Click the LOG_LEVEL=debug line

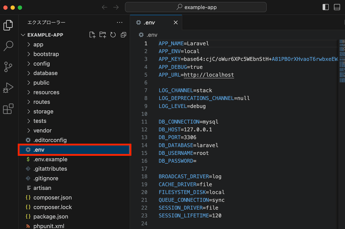pos(182,106)
